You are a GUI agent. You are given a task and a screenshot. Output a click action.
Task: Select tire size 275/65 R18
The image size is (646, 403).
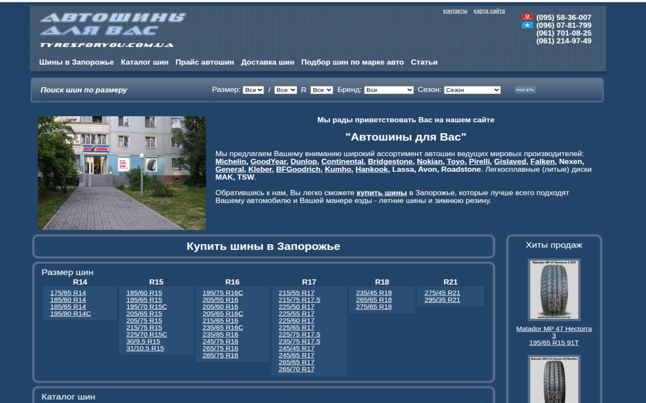[374, 307]
